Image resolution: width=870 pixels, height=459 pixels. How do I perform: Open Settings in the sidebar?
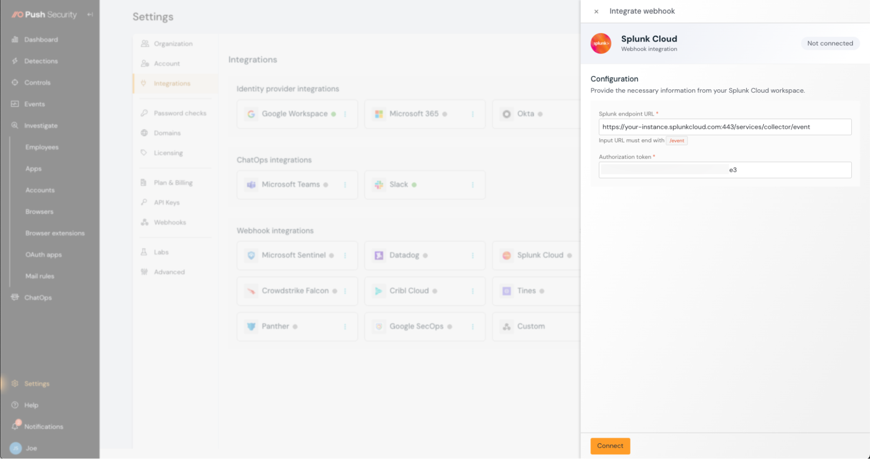(37, 384)
